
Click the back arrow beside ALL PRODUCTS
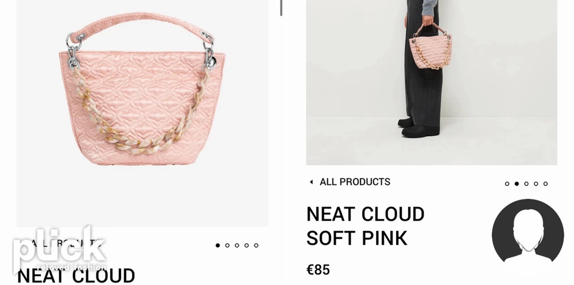click(311, 182)
